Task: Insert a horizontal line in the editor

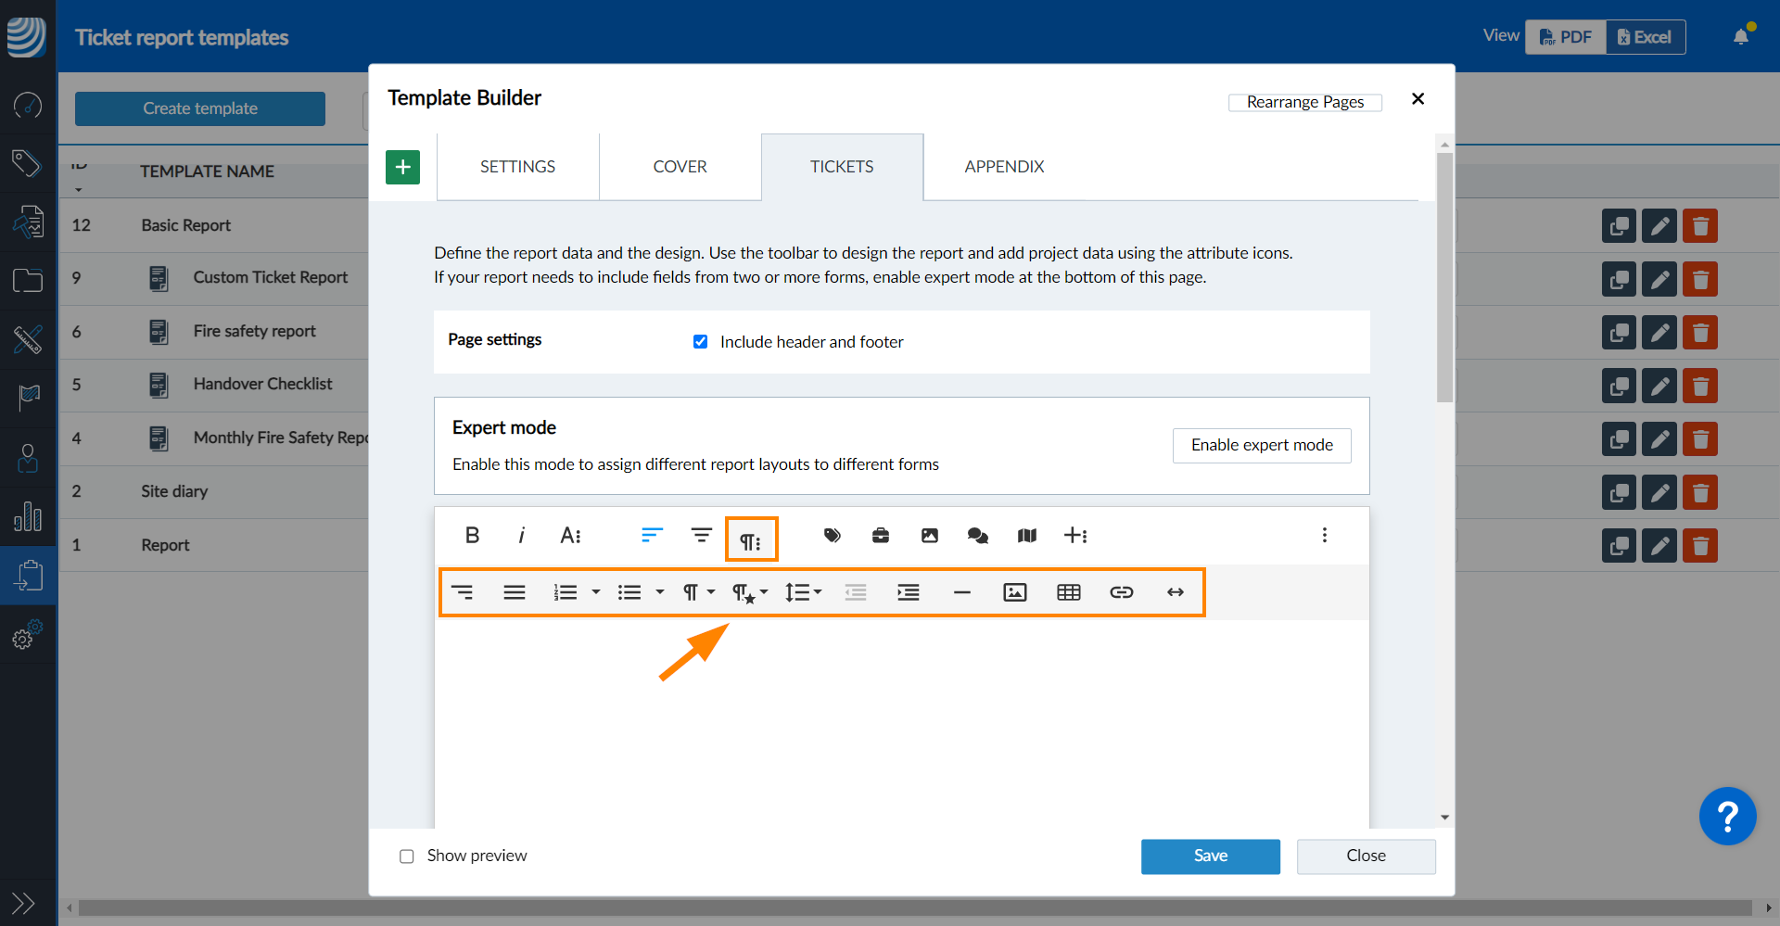Action: [x=961, y=592]
